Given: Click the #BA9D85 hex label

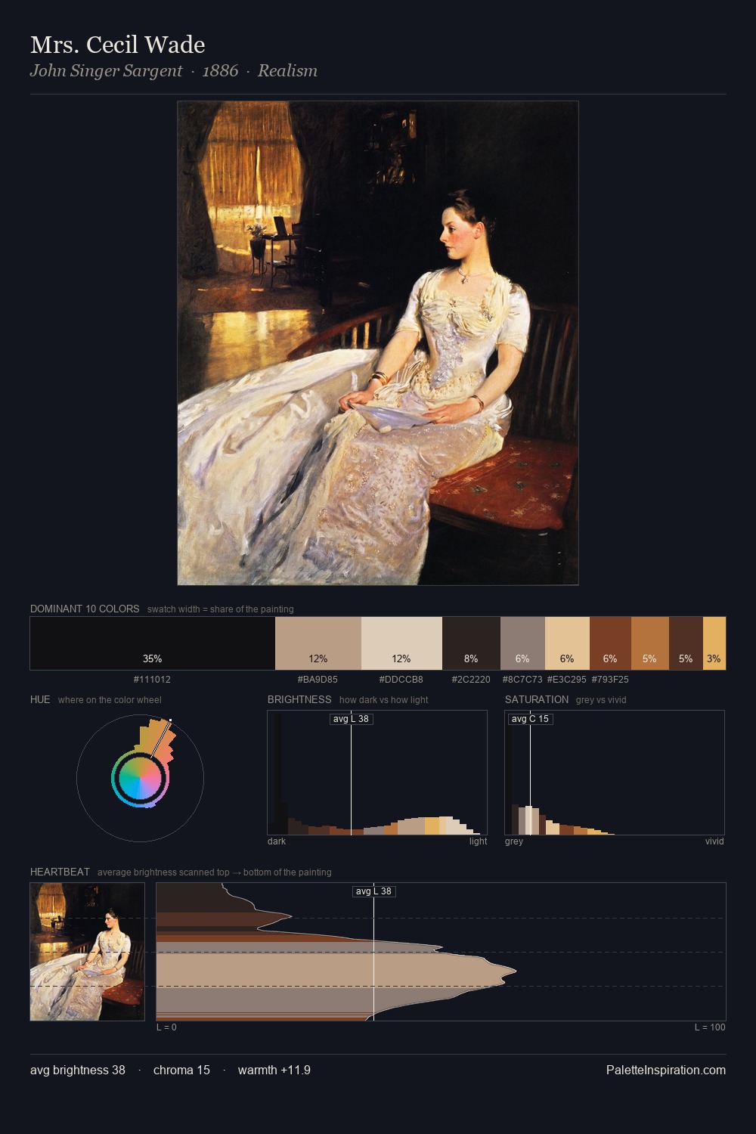Looking at the screenshot, I should point(318,680).
